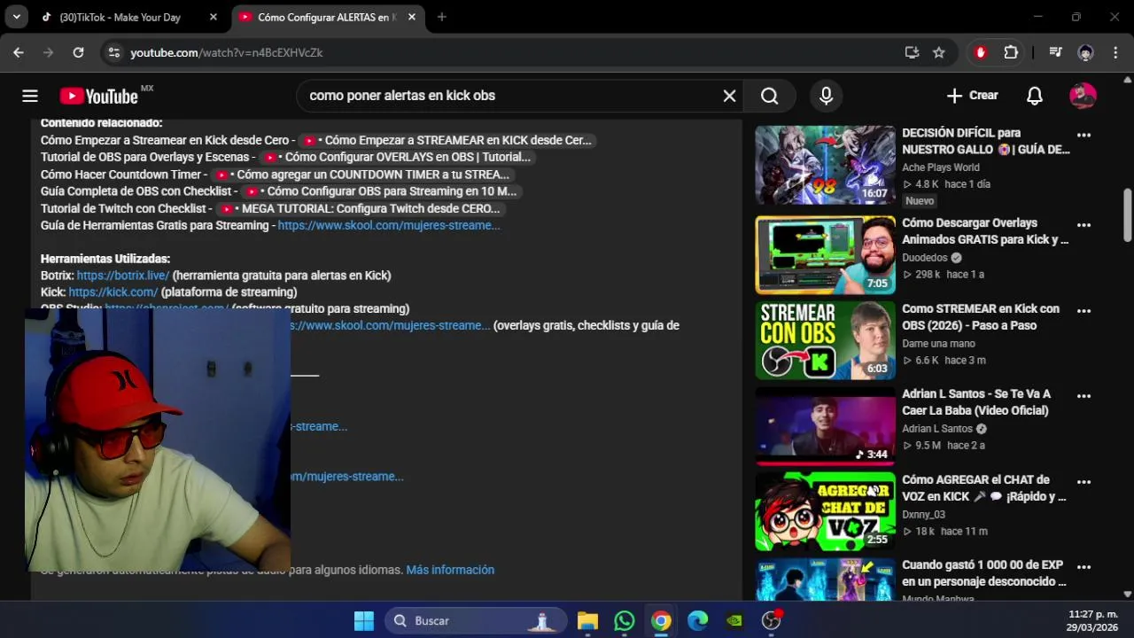
Task: Open Adrian L Santos music video thumbnail
Action: [825, 426]
